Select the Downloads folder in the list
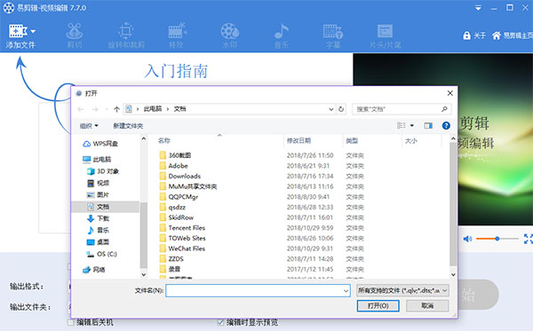This screenshot has width=533, height=331. 180,177
